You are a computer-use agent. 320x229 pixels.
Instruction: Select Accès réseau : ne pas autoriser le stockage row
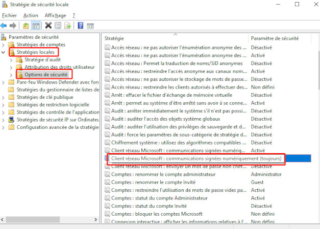tap(179, 79)
